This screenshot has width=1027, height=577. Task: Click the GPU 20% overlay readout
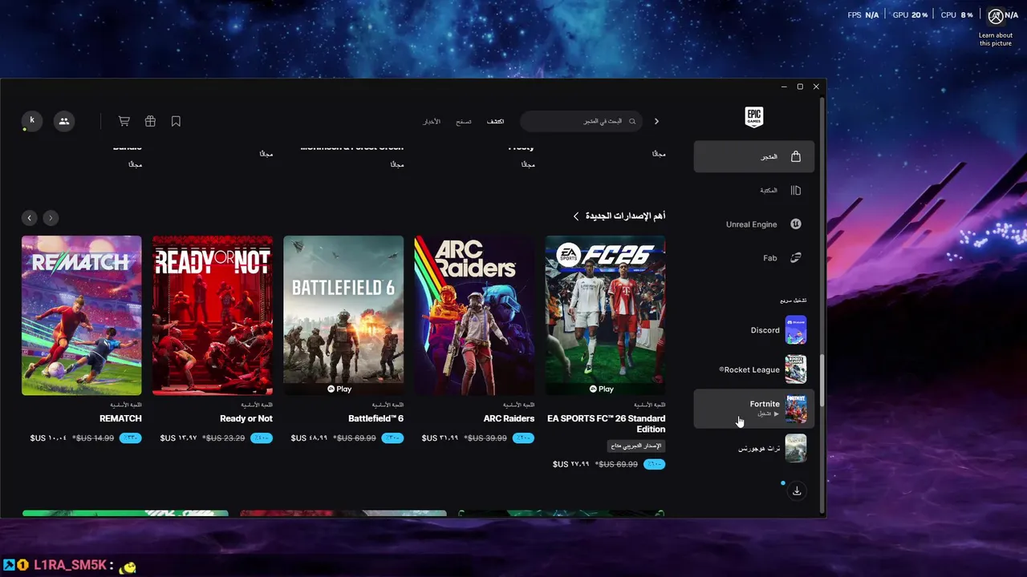(x=910, y=15)
